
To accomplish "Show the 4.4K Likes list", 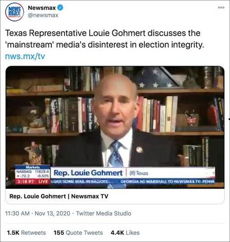I will [x=125, y=232].
